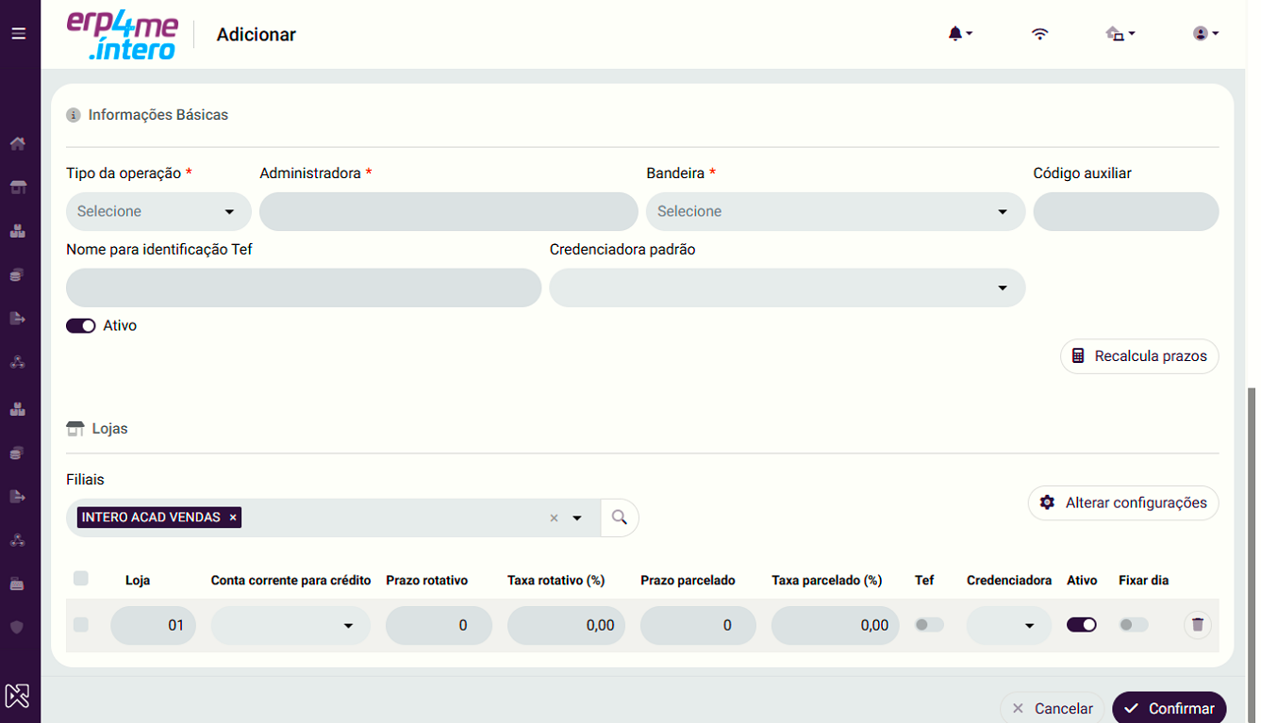Viewport: 1261px width, 723px height.
Task: Open the store icon in sidebar
Action: click(x=17, y=188)
